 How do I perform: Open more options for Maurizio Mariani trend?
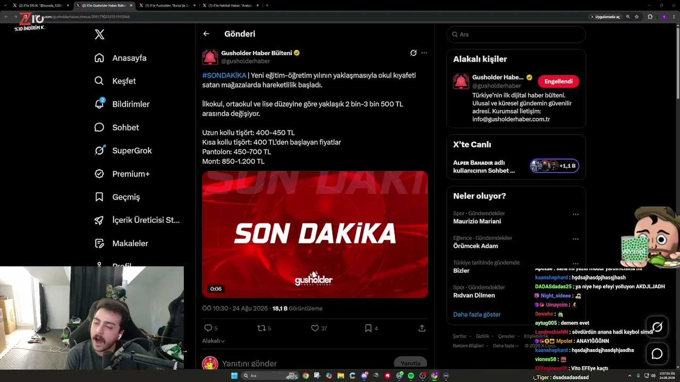pos(575,214)
